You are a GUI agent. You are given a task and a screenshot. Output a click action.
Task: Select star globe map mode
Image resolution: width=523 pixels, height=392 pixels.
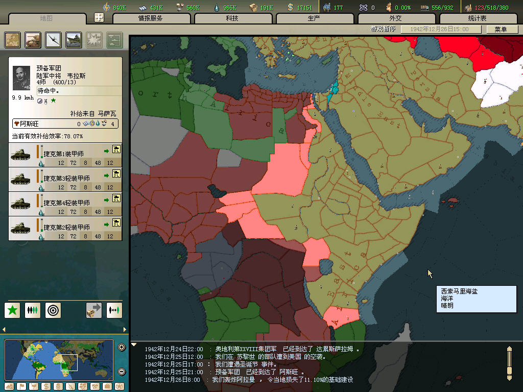pyautogui.click(x=120, y=386)
